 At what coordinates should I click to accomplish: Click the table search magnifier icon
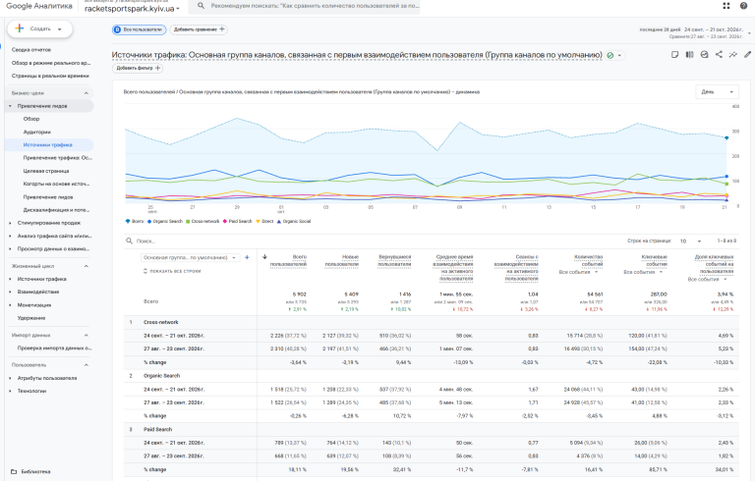129,240
